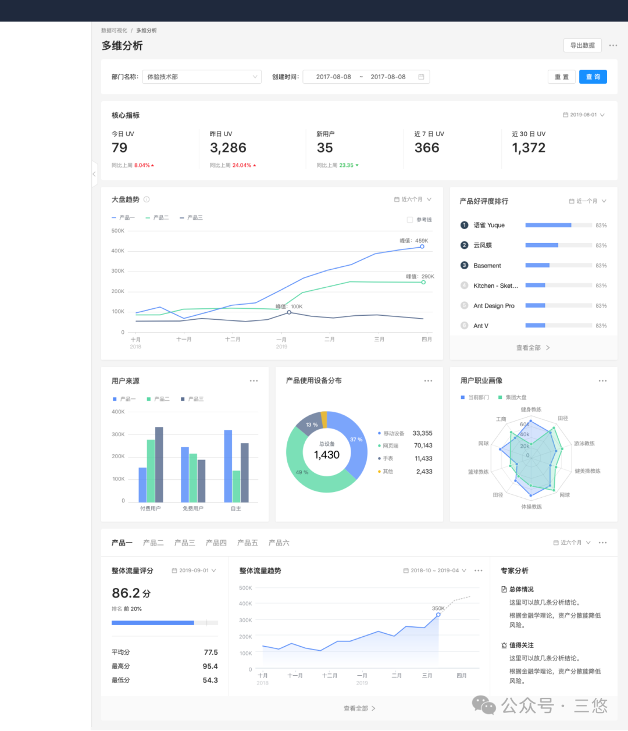Screen dimensions: 628x731
Task: Click the rank 2 badge for 云凤蝶
Action: [x=464, y=245]
